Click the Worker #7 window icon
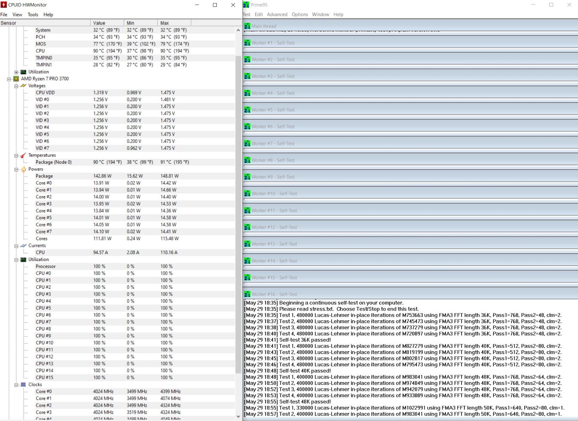Viewport: 578px width, 421px height. pyautogui.click(x=247, y=143)
